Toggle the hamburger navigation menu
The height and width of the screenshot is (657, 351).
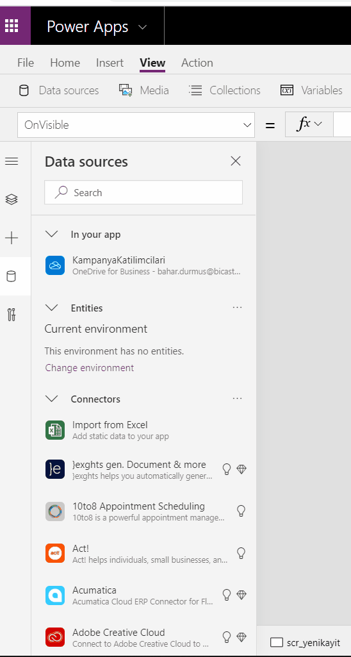coord(12,162)
